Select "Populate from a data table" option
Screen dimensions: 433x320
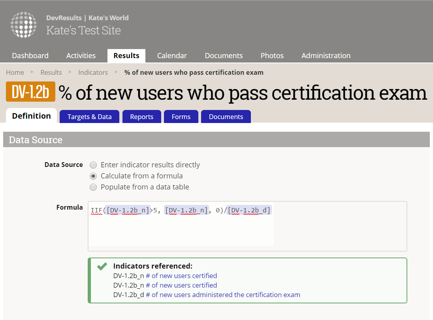point(93,187)
